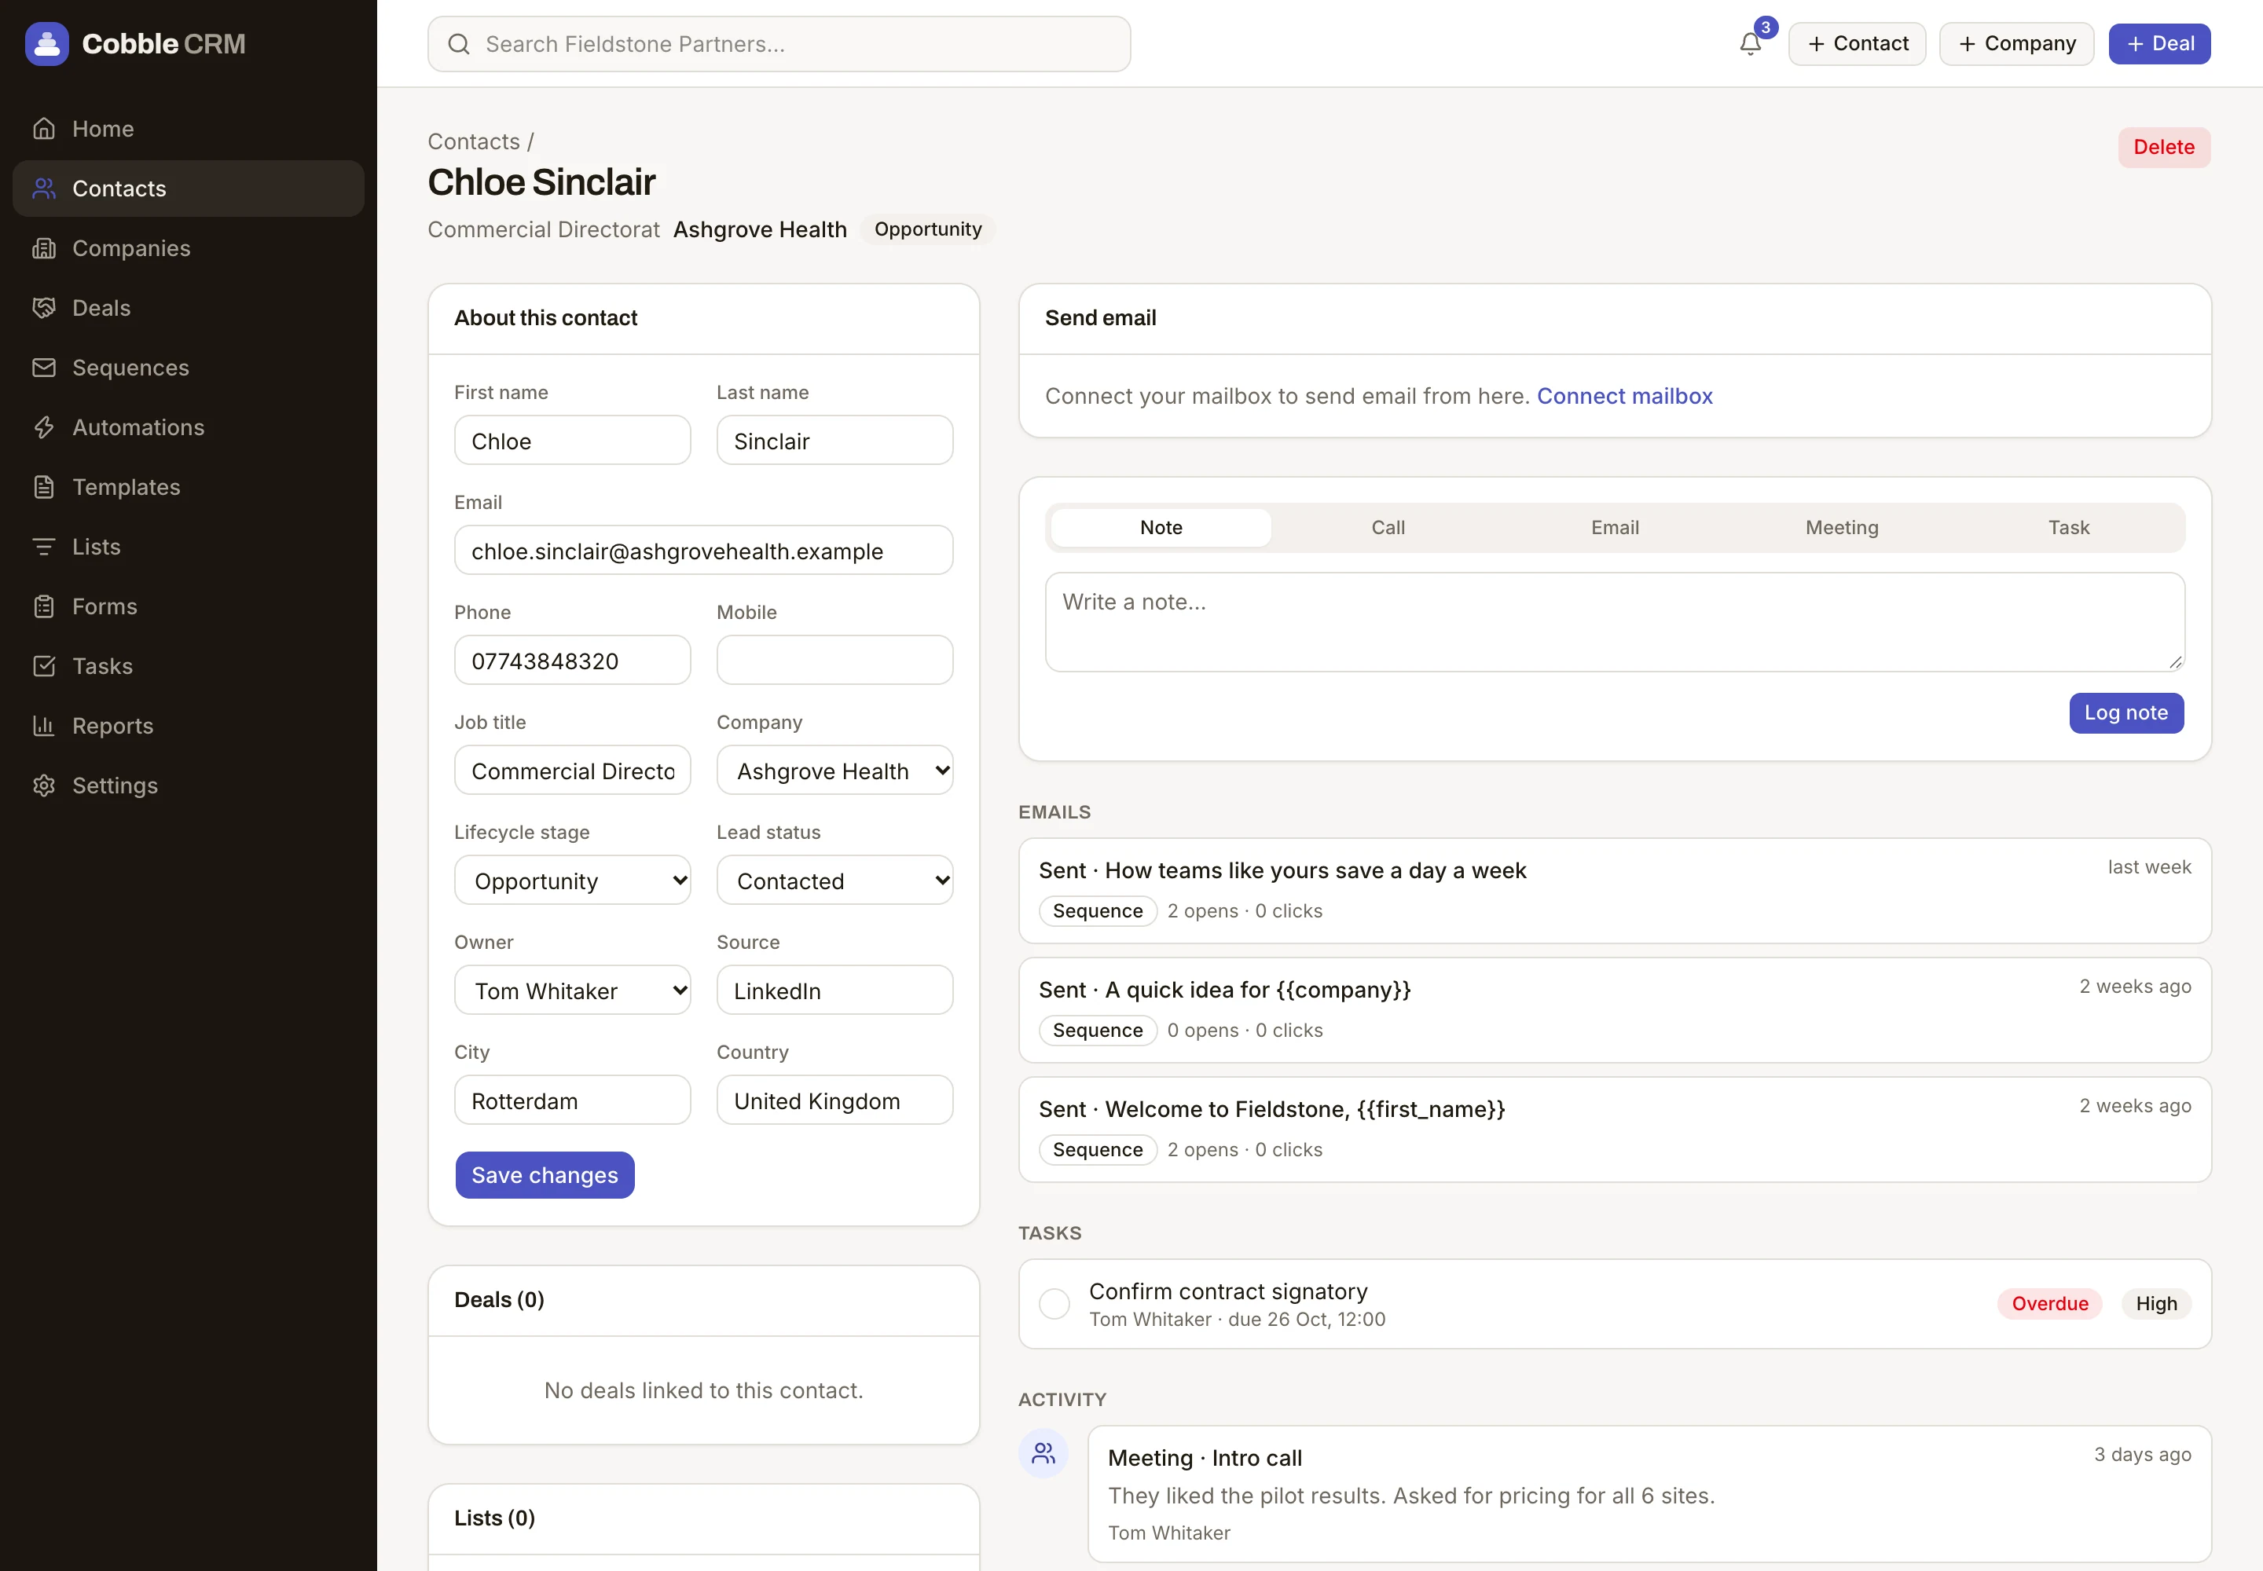Open Forms via the clipboard icon
The height and width of the screenshot is (1571, 2263).
point(43,606)
